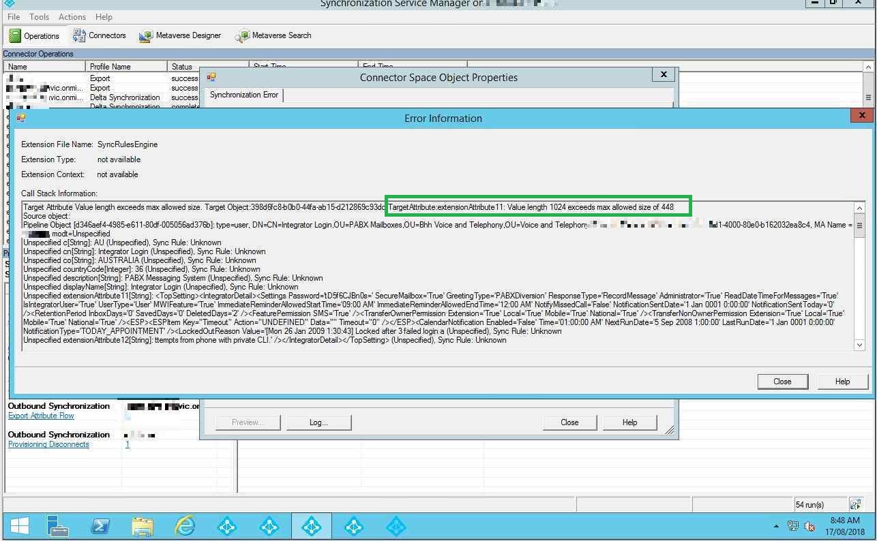Screen dimensions: 877x541
Task: Click the 'description[String]: PABX Messaging System' line
Action: point(173,278)
